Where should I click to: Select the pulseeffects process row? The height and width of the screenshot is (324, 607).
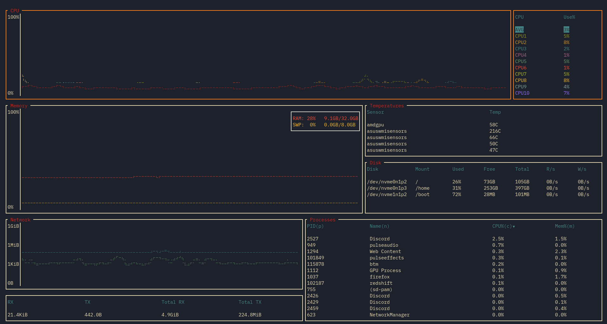[453, 258]
